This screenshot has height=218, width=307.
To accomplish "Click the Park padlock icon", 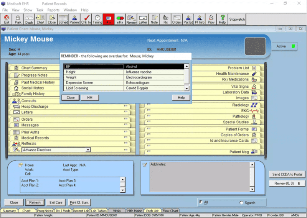I will pyautogui.click(x=18, y=20).
